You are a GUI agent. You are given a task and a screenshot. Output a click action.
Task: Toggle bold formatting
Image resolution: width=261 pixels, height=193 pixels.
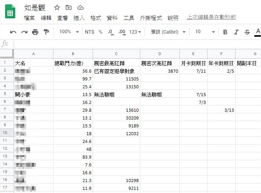[x=225, y=32]
